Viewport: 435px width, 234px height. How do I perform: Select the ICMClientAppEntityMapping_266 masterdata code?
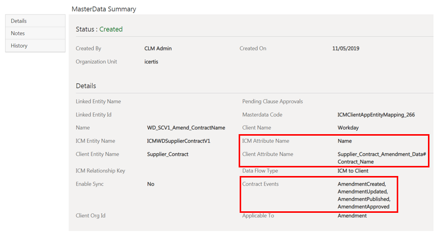[x=376, y=115]
